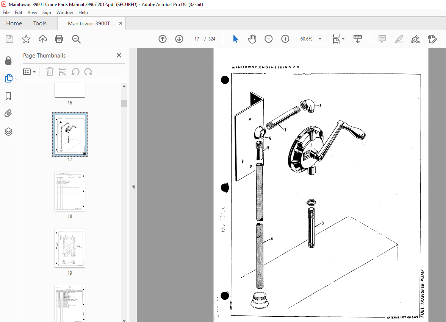
Task: Open the Help menu
Action: tap(83, 12)
